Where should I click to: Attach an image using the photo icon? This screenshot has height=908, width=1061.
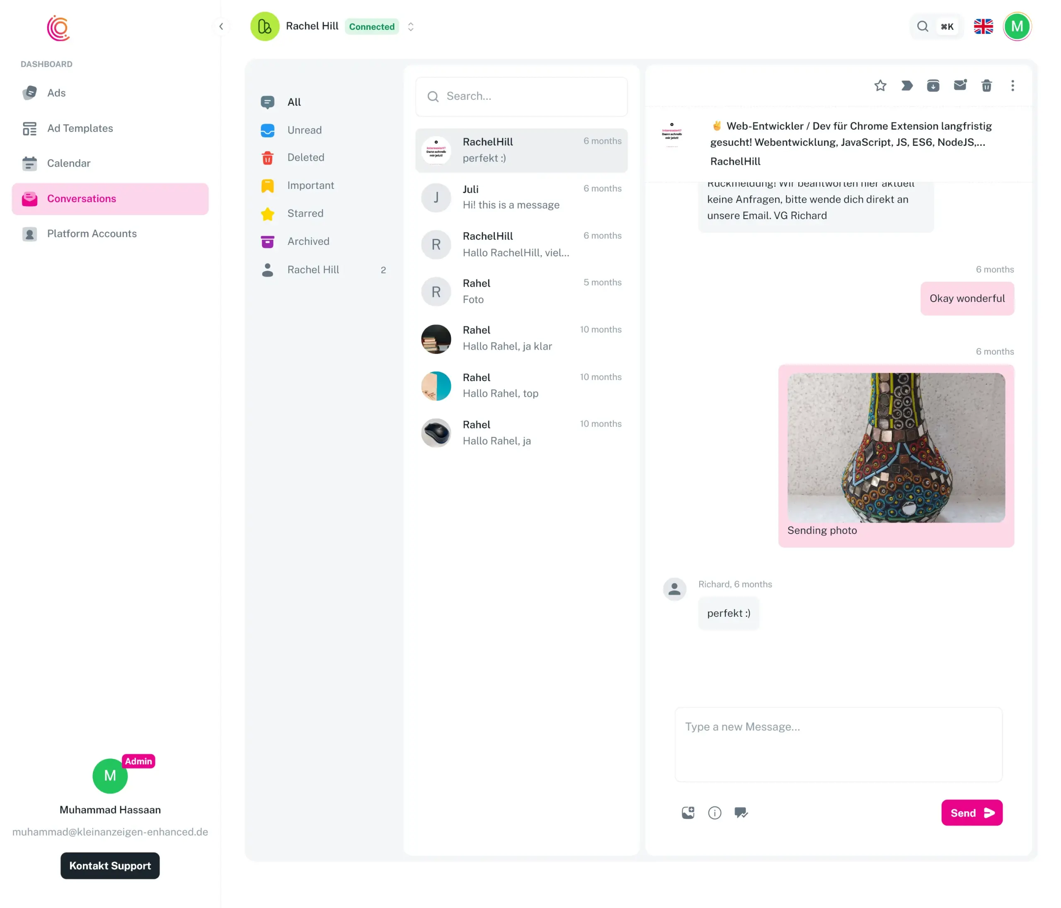[x=688, y=812]
